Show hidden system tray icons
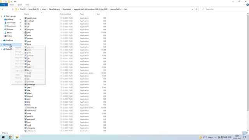Screen dimensions: 249x140 216,137
